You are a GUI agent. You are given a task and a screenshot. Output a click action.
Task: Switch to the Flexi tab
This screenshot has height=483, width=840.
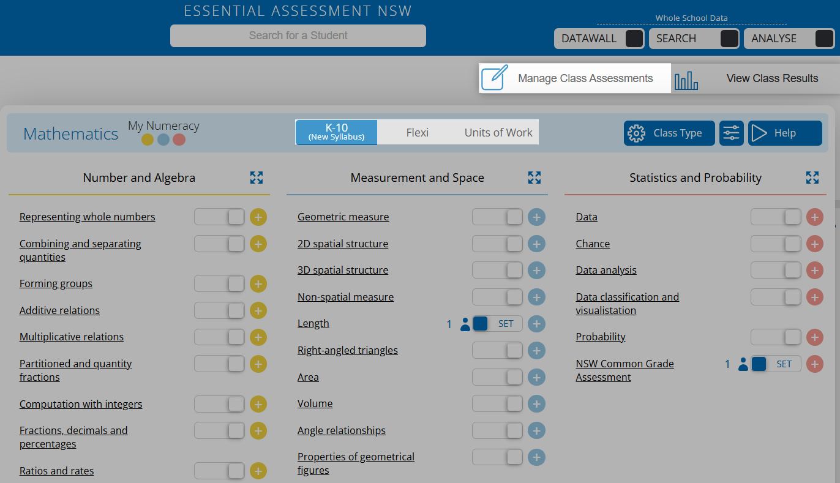click(418, 132)
